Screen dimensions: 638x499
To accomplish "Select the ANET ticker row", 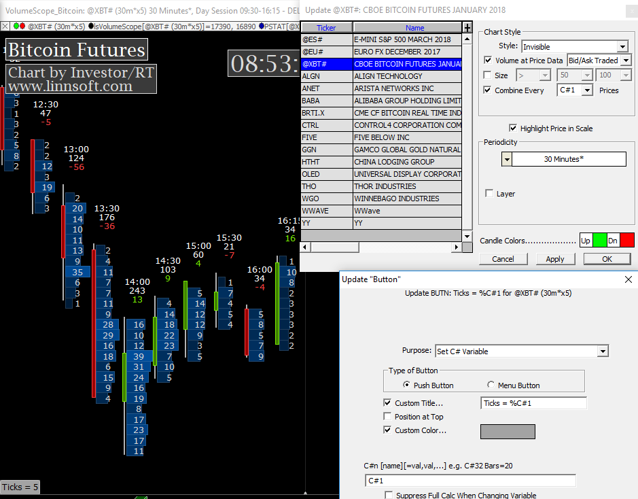I will pyautogui.click(x=381, y=88).
